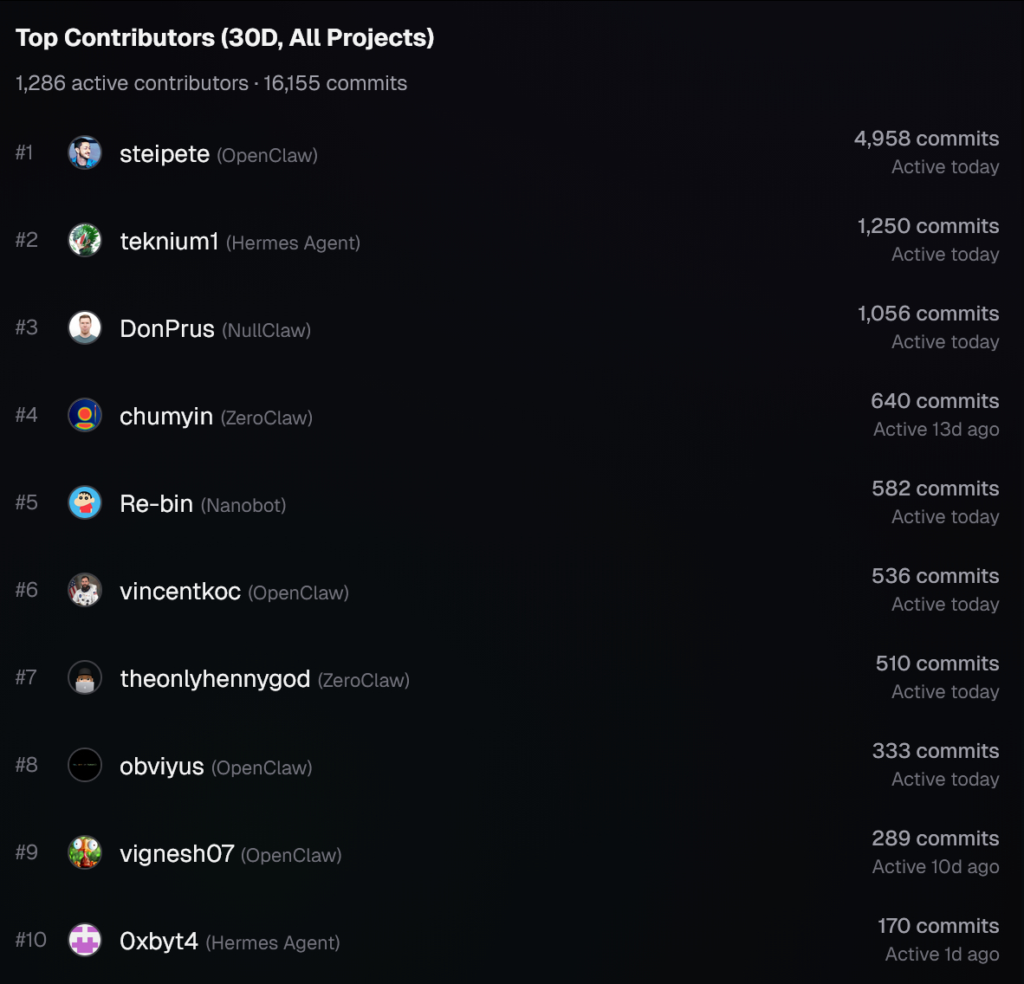Click NullClaw project tag

pyautogui.click(x=266, y=330)
